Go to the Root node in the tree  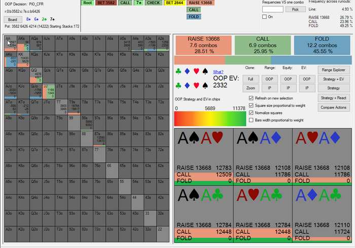tap(87, 3)
